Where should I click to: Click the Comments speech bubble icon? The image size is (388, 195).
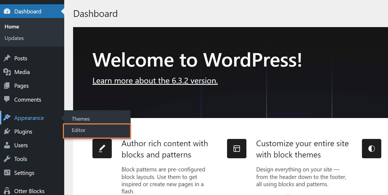click(7, 100)
